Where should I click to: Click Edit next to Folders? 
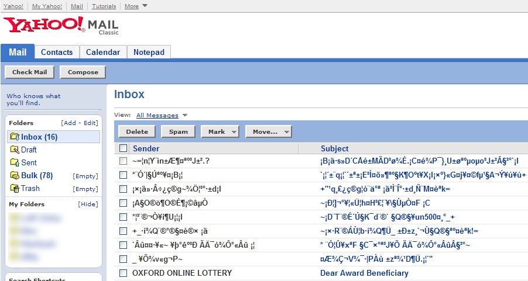point(90,123)
